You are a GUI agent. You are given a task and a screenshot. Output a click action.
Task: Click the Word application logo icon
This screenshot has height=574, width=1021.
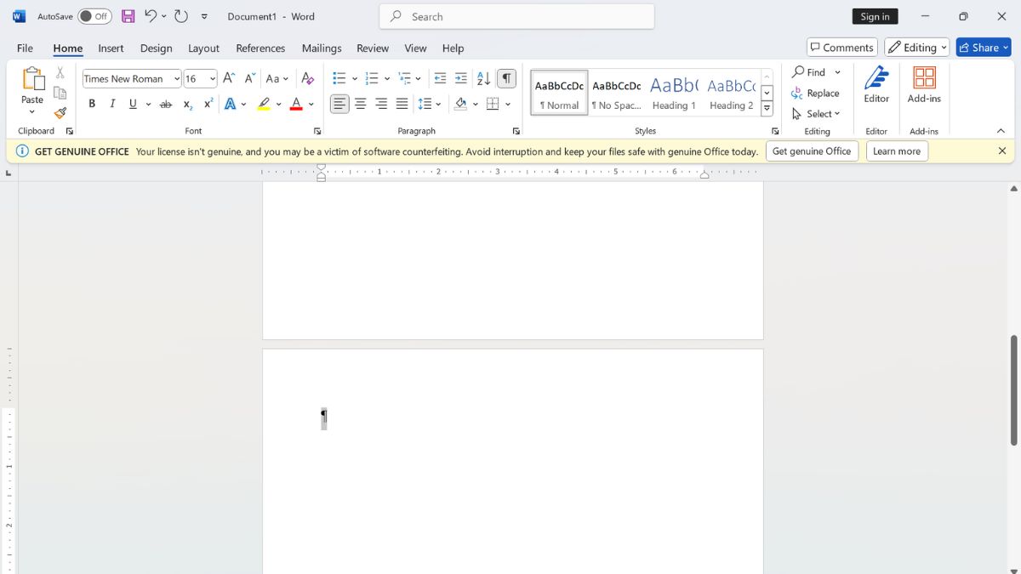[x=19, y=16]
